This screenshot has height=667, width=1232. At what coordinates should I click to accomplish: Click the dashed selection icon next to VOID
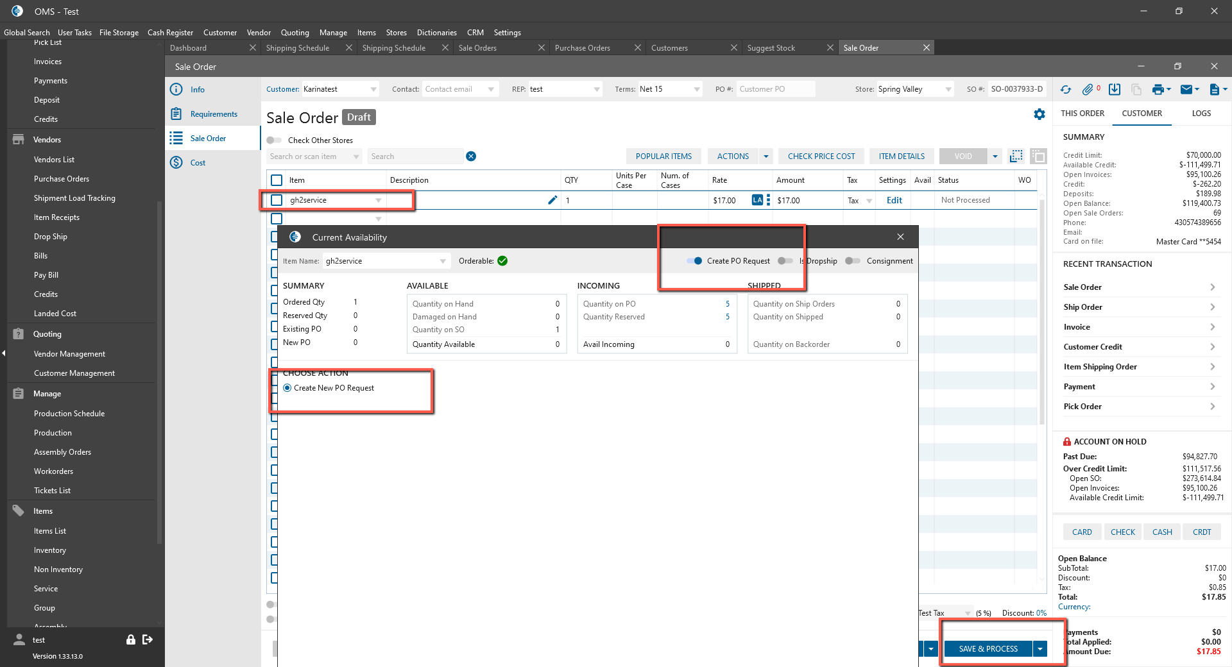point(1016,156)
